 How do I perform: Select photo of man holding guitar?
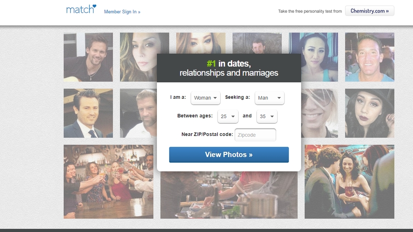88,57
